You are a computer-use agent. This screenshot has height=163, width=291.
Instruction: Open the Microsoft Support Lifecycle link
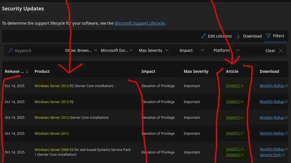pos(139,23)
